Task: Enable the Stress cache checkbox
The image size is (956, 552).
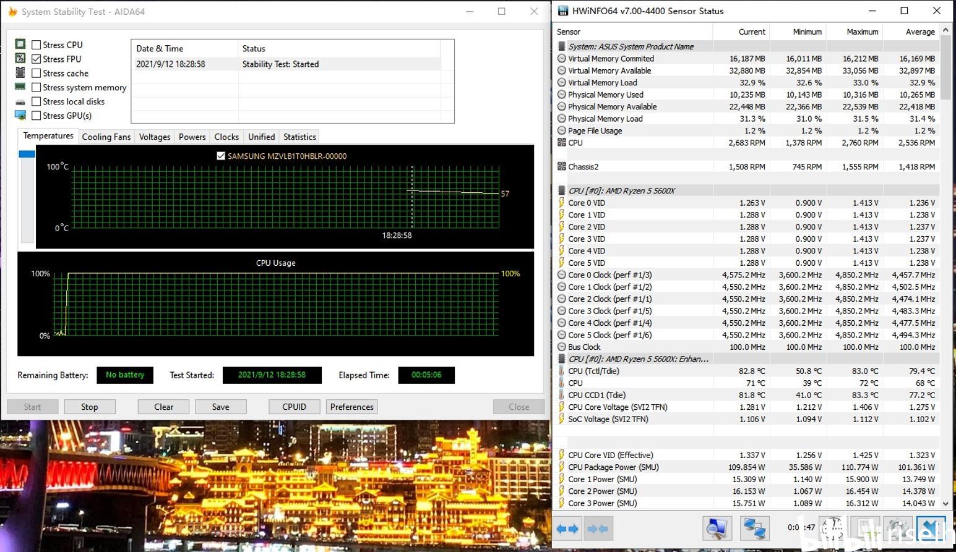Action: (x=37, y=73)
